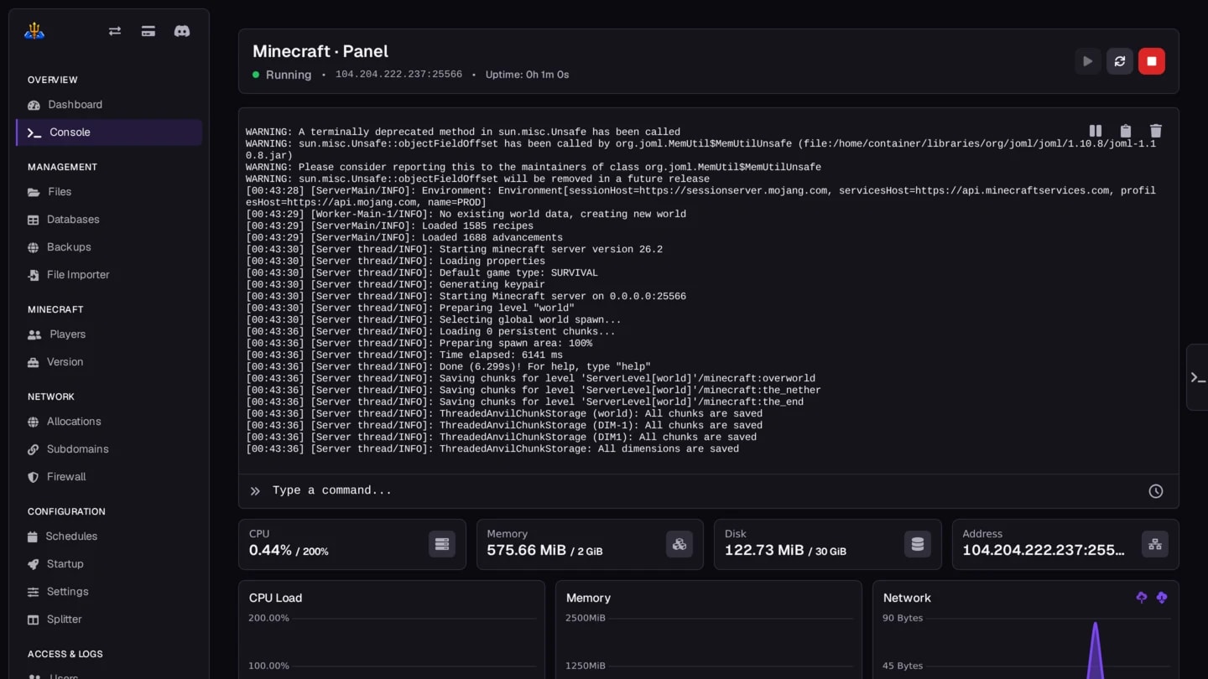Open command history clock icon
This screenshot has width=1208, height=679.
[1156, 491]
